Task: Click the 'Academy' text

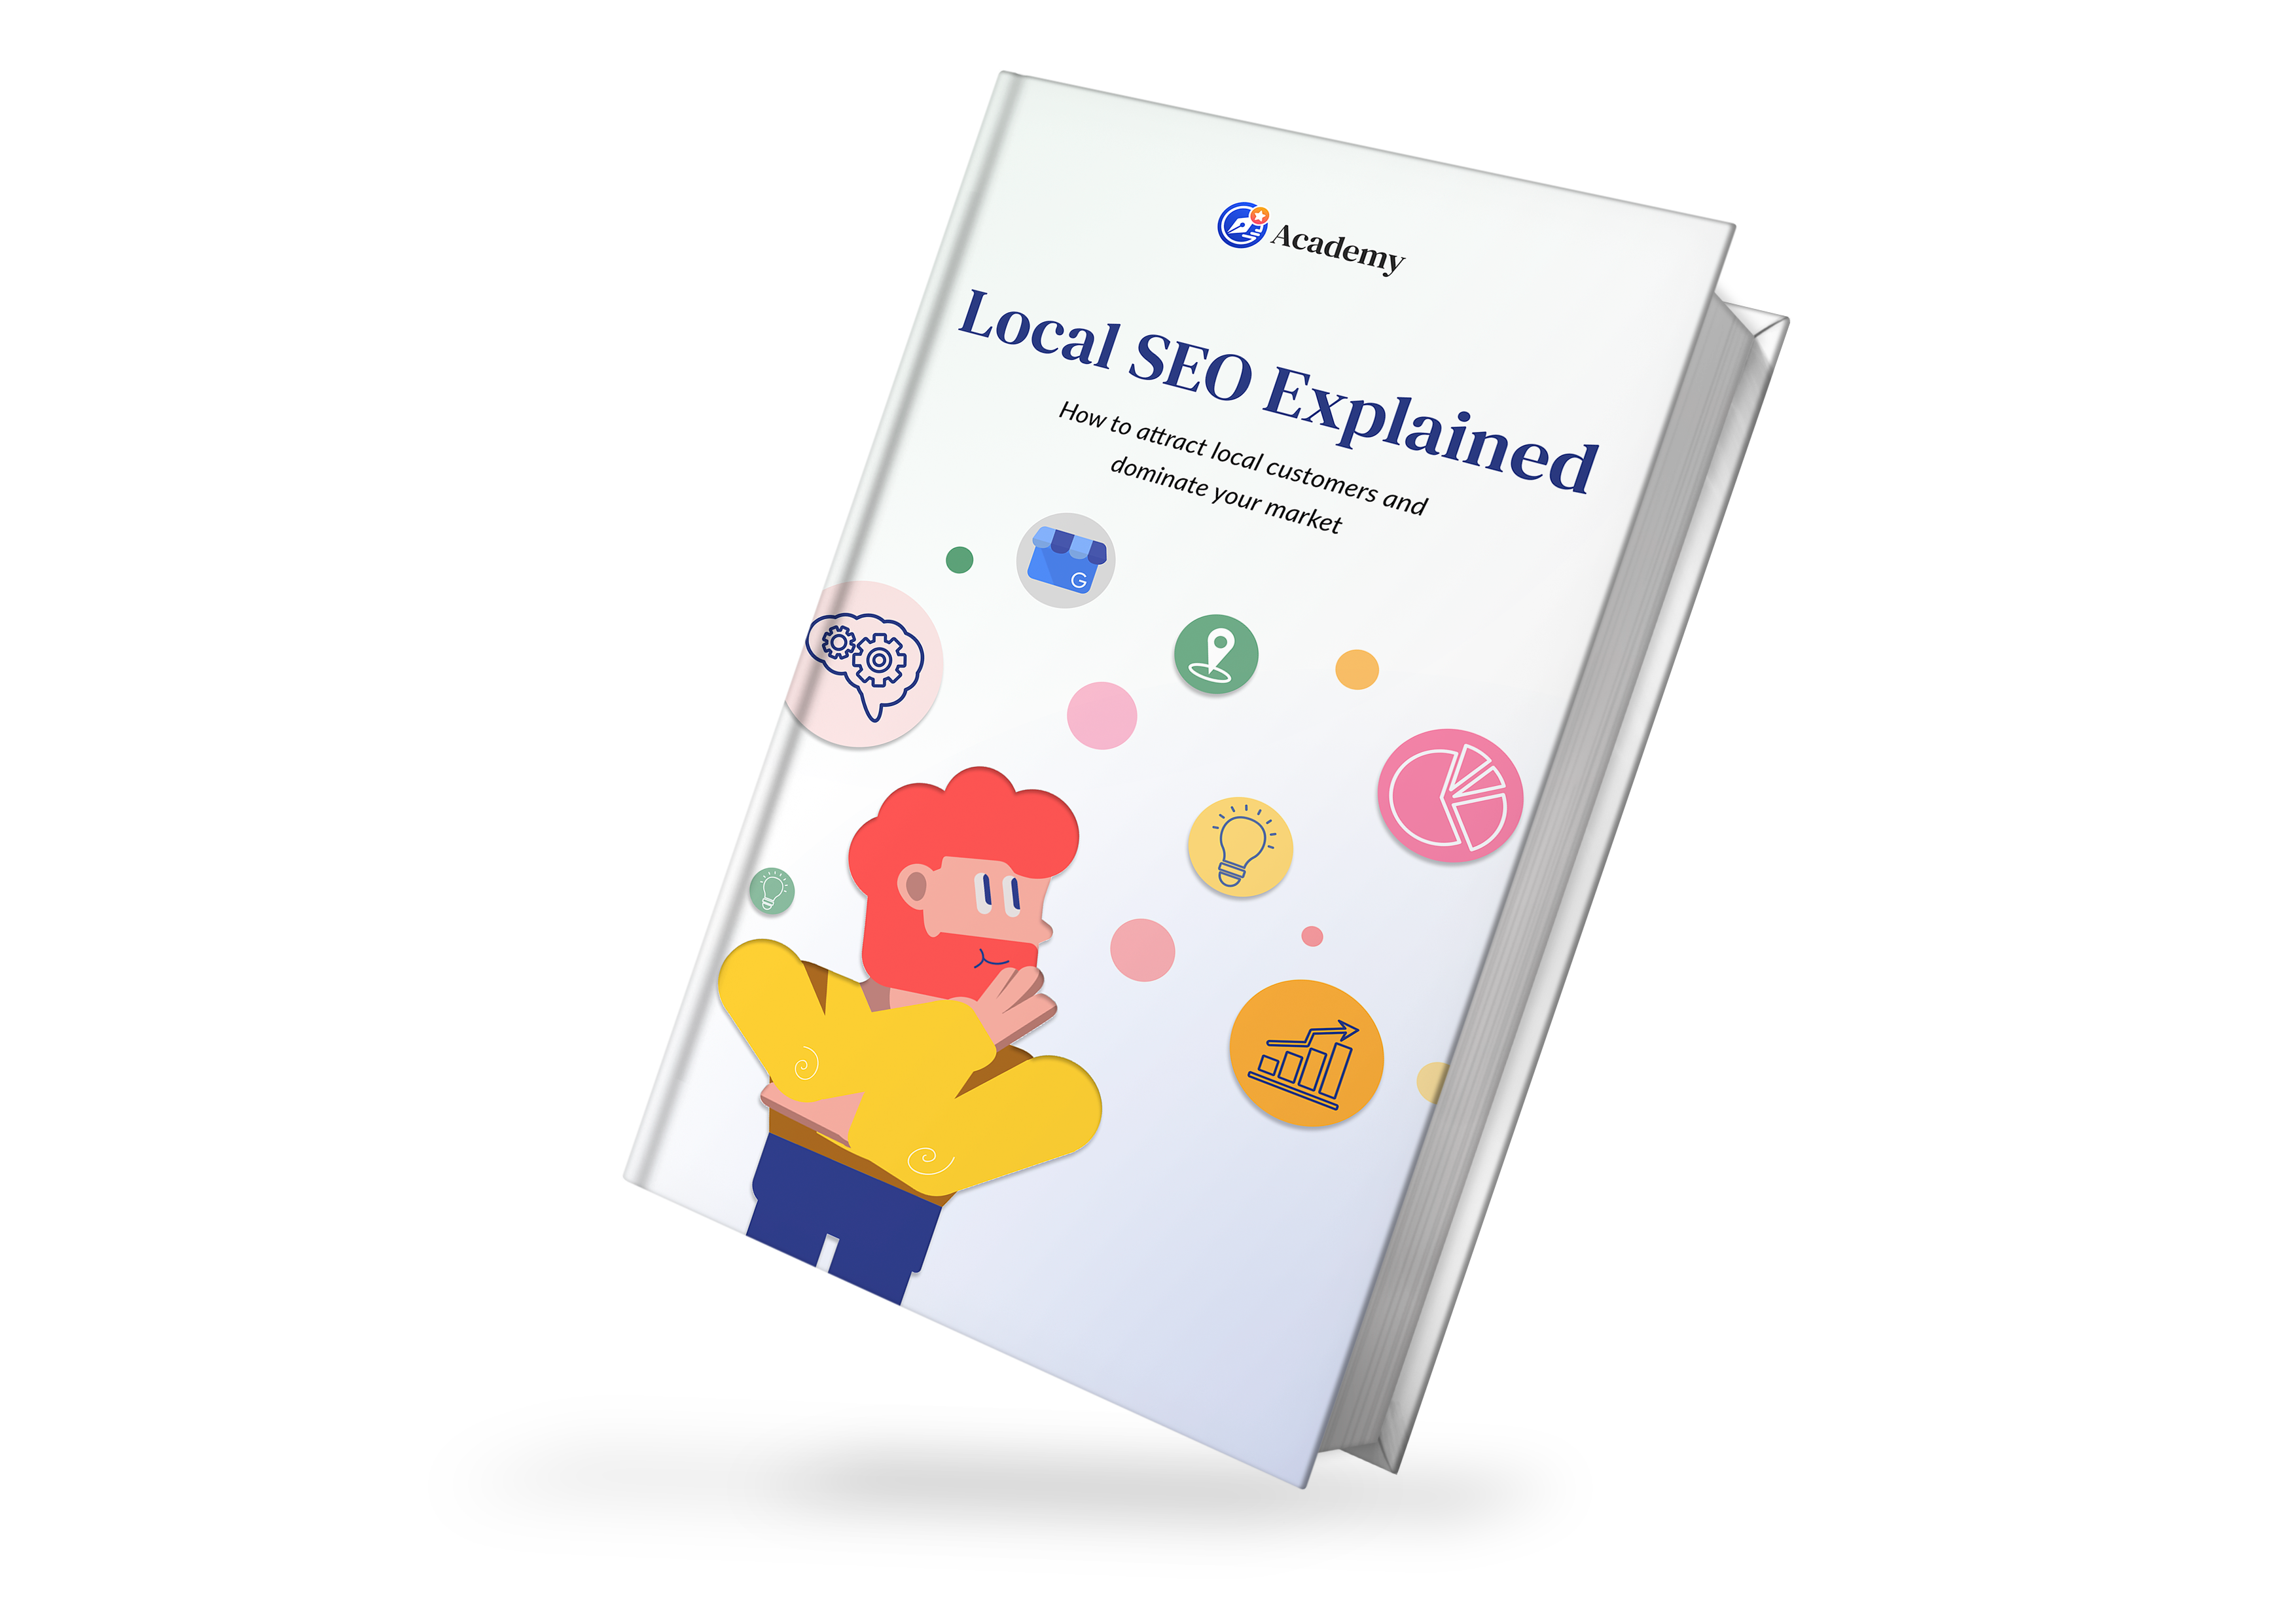Action: pyautogui.click(x=1338, y=248)
